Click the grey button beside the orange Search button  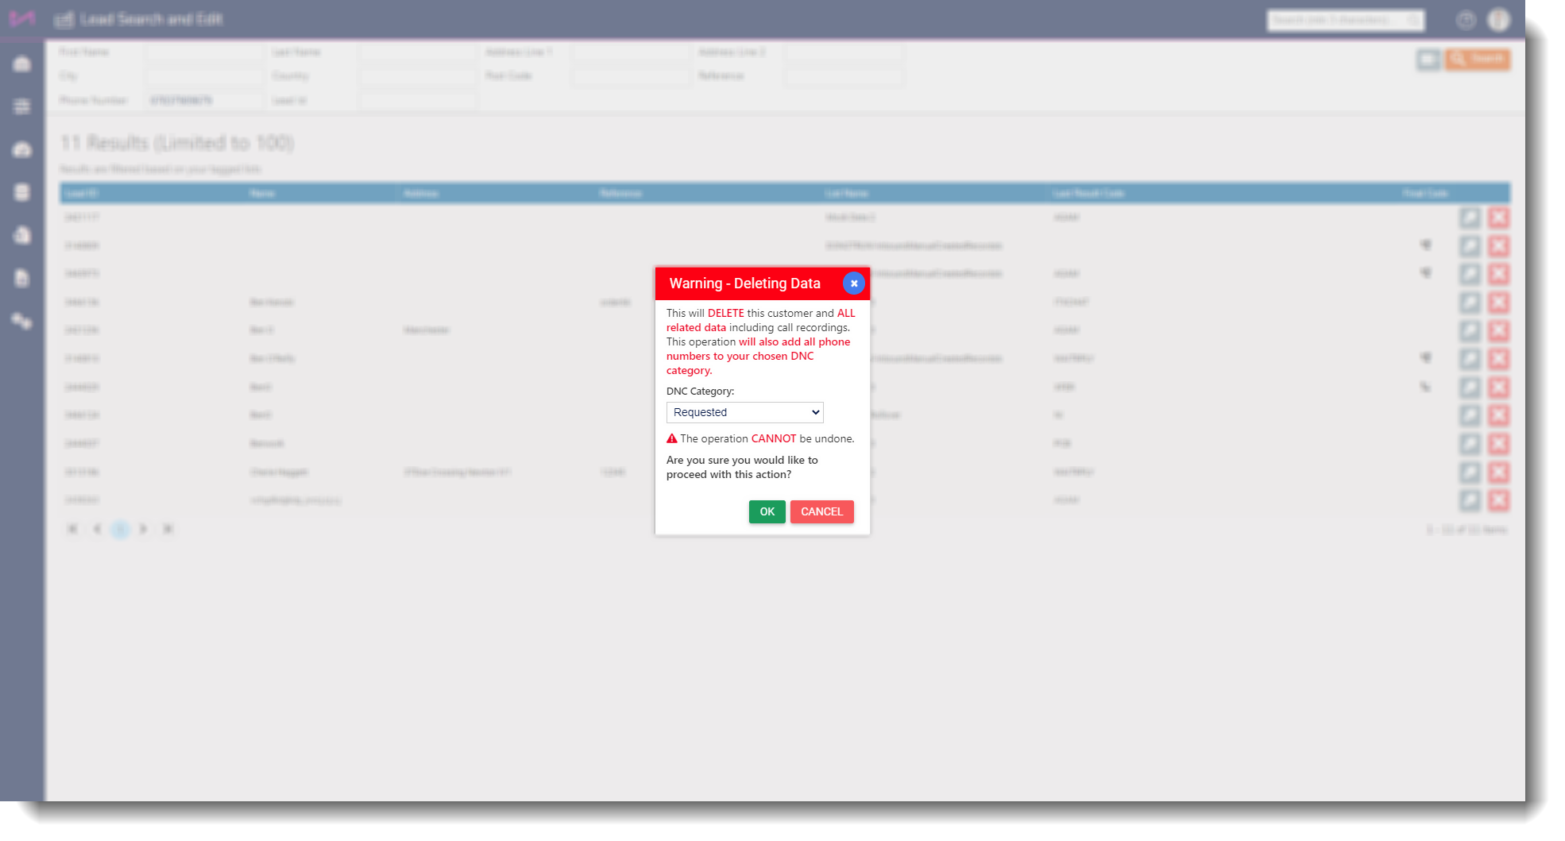[1428, 59]
